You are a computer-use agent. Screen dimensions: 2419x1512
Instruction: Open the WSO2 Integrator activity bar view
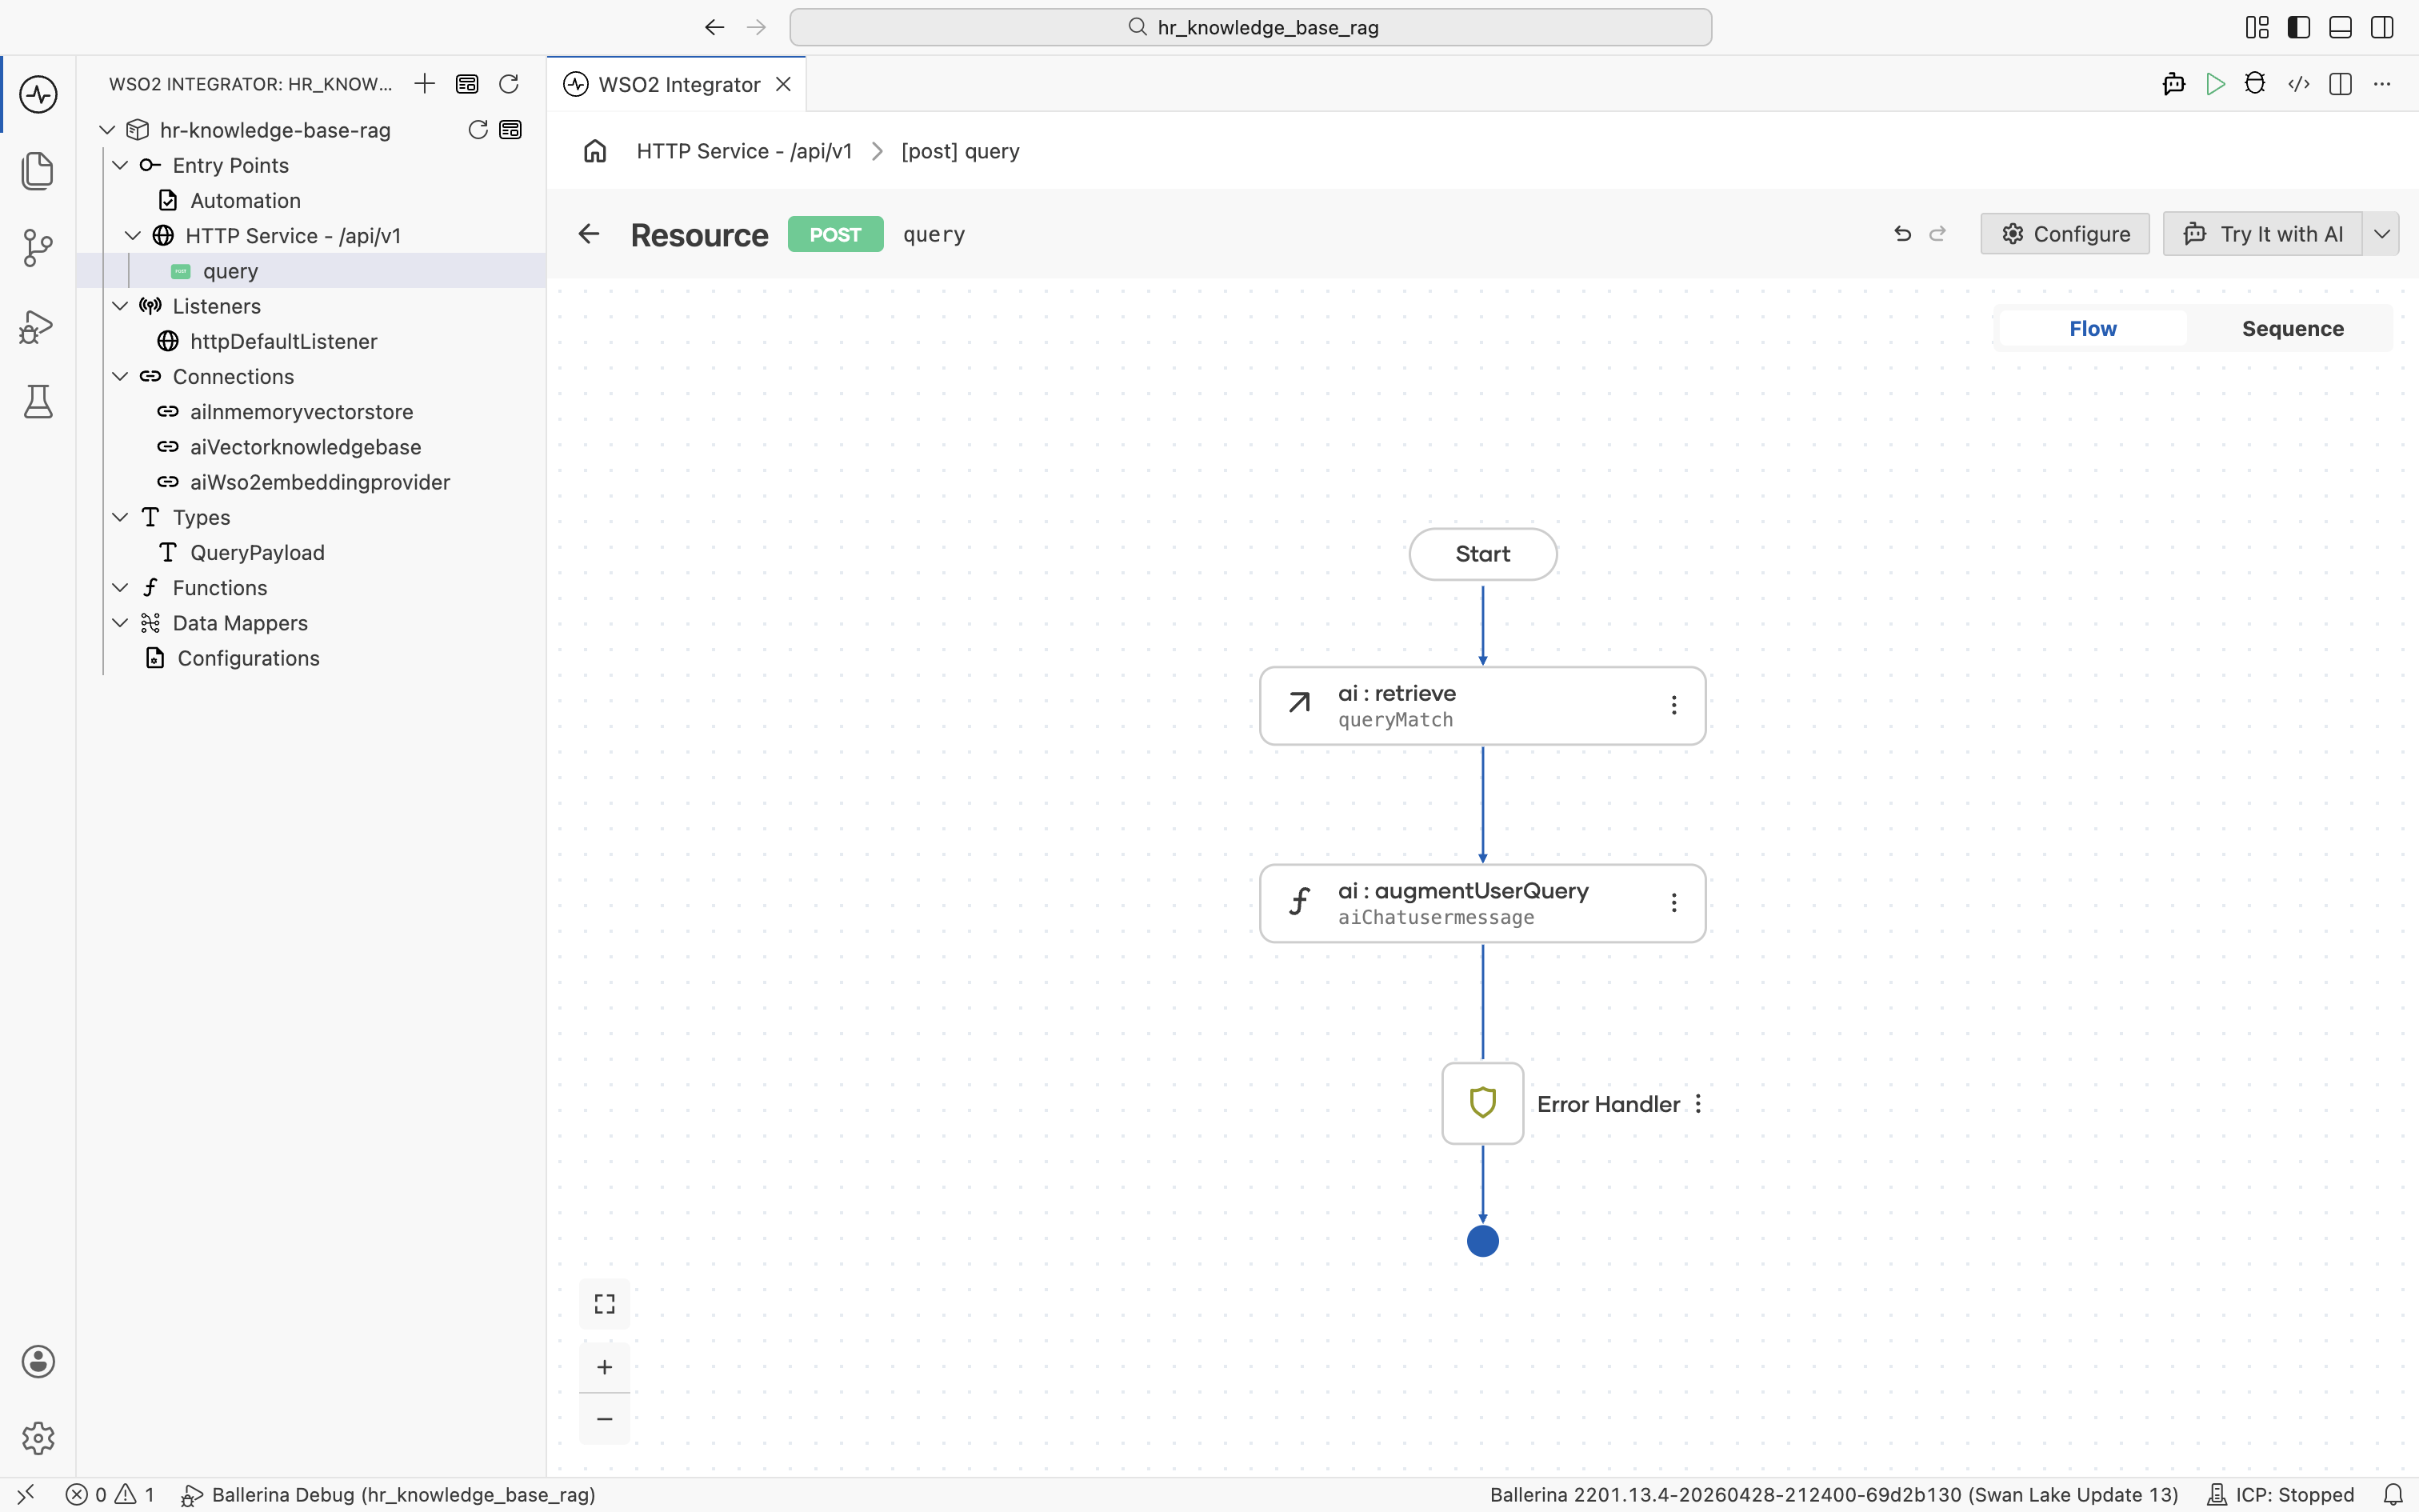click(38, 94)
